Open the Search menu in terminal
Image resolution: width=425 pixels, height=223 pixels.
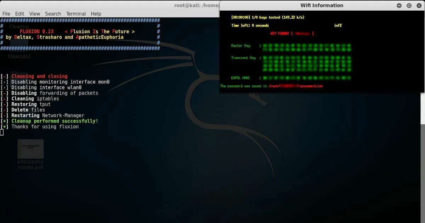tap(53, 14)
